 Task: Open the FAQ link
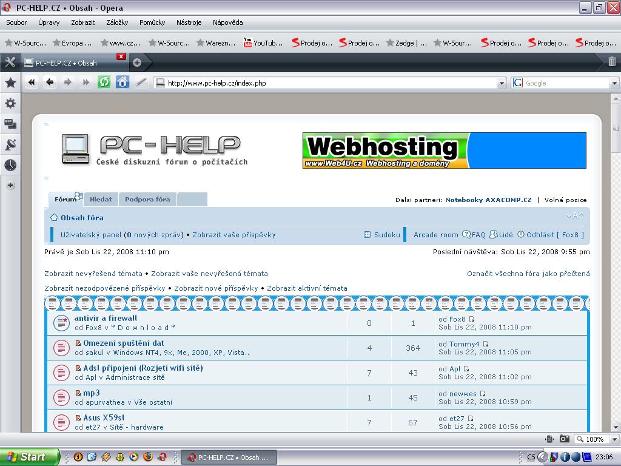pos(478,235)
